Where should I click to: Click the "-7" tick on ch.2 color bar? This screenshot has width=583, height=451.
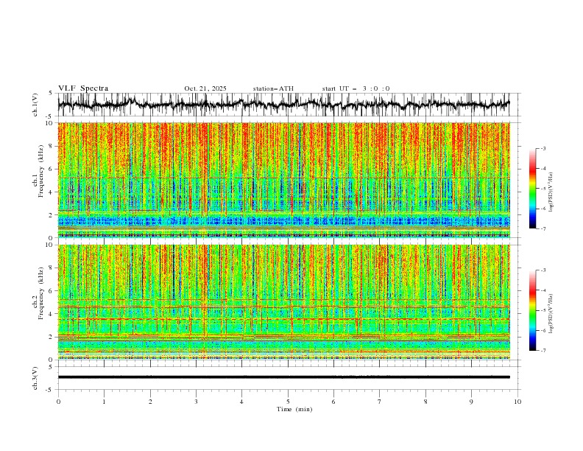[x=543, y=351]
